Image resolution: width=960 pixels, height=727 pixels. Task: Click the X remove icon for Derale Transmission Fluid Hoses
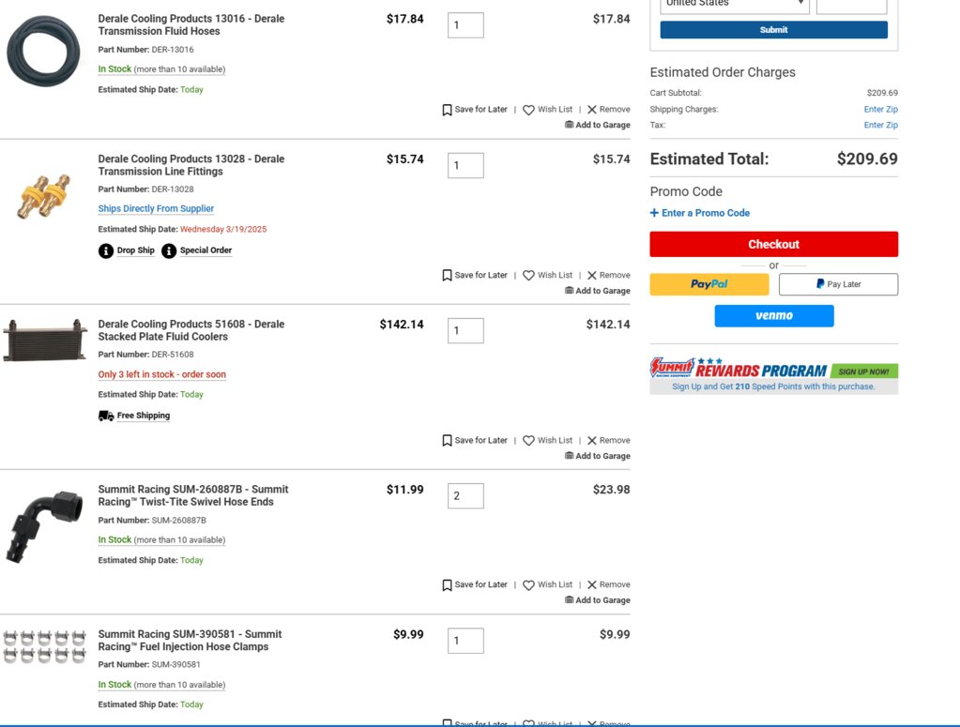(x=592, y=110)
